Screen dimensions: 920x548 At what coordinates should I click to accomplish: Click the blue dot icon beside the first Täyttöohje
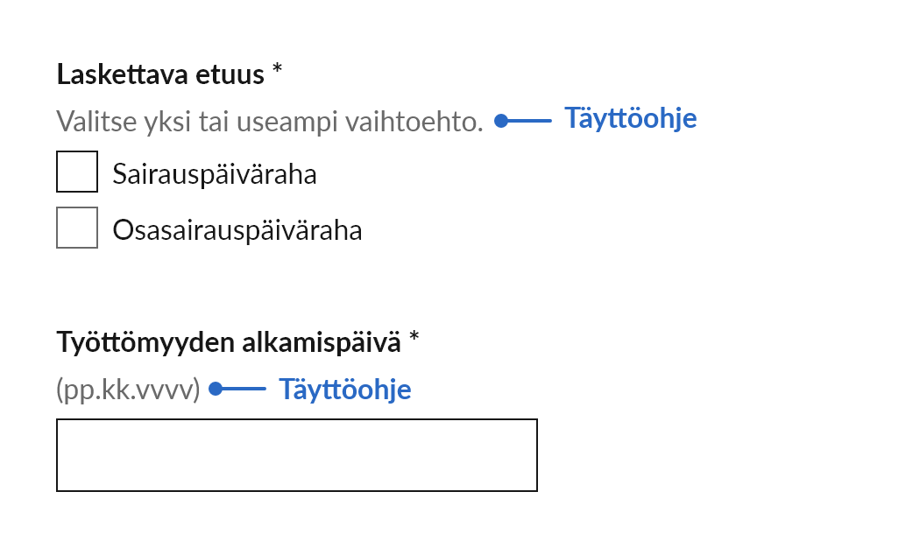(501, 120)
